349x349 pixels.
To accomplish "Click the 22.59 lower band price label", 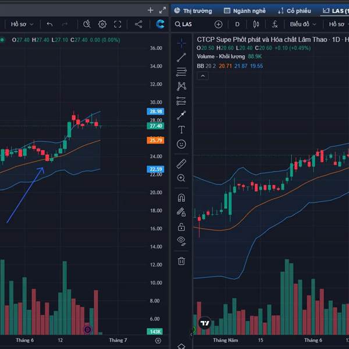I will tap(155, 169).
